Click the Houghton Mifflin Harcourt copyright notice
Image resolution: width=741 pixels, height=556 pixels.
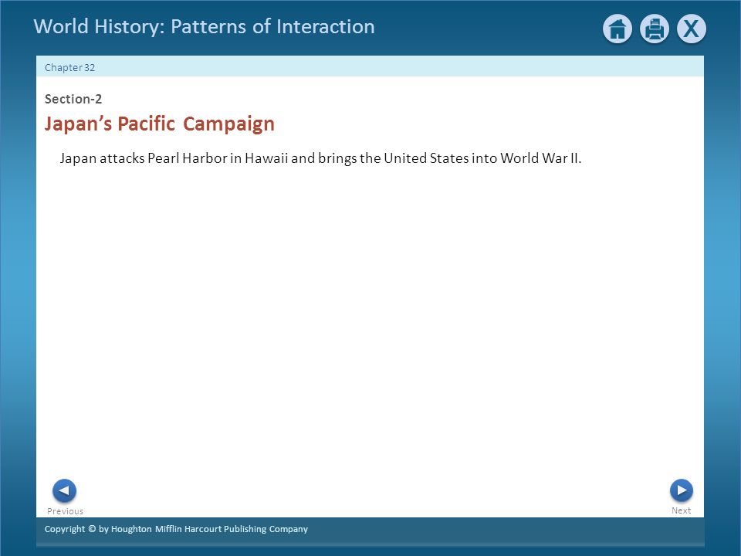176,529
